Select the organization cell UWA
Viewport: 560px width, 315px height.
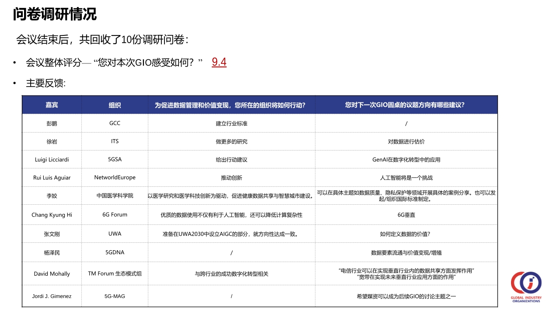(x=115, y=234)
